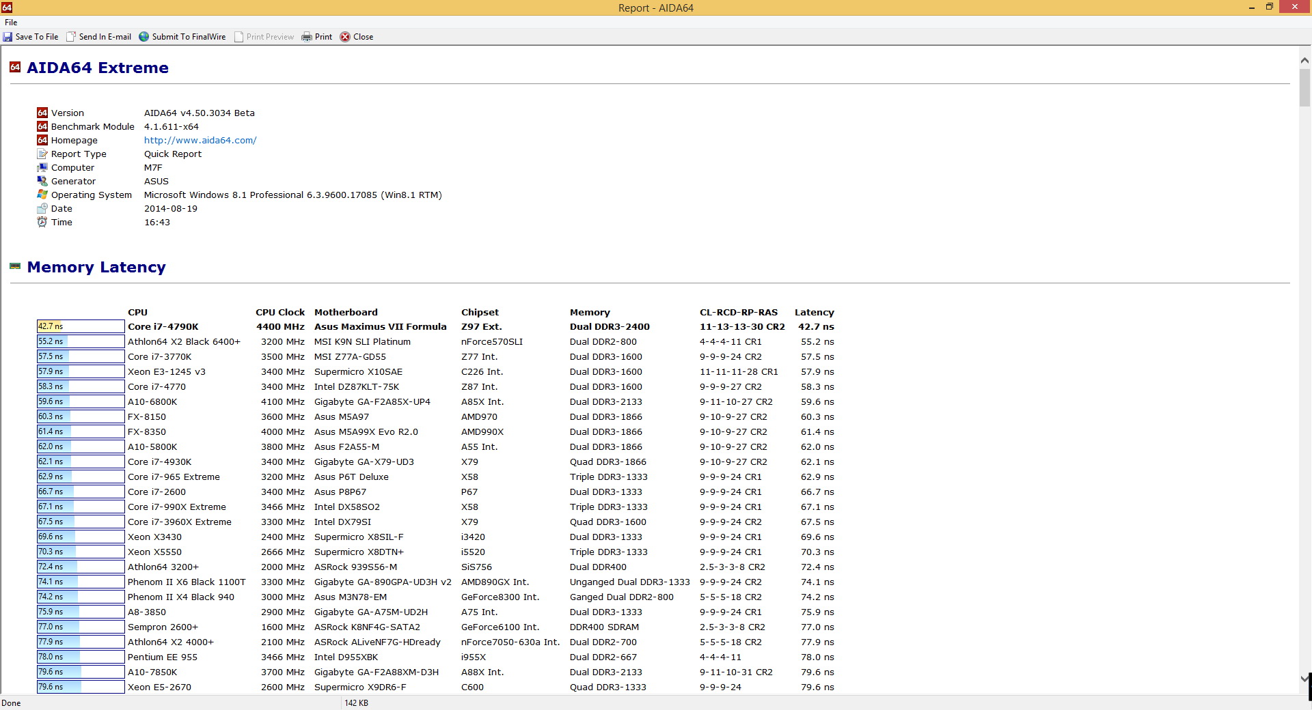Click the scrollbar up arrow

[1304, 61]
